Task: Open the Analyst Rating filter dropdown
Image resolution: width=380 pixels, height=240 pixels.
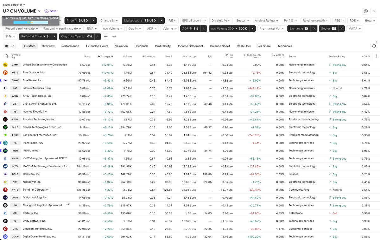Action: point(266,21)
